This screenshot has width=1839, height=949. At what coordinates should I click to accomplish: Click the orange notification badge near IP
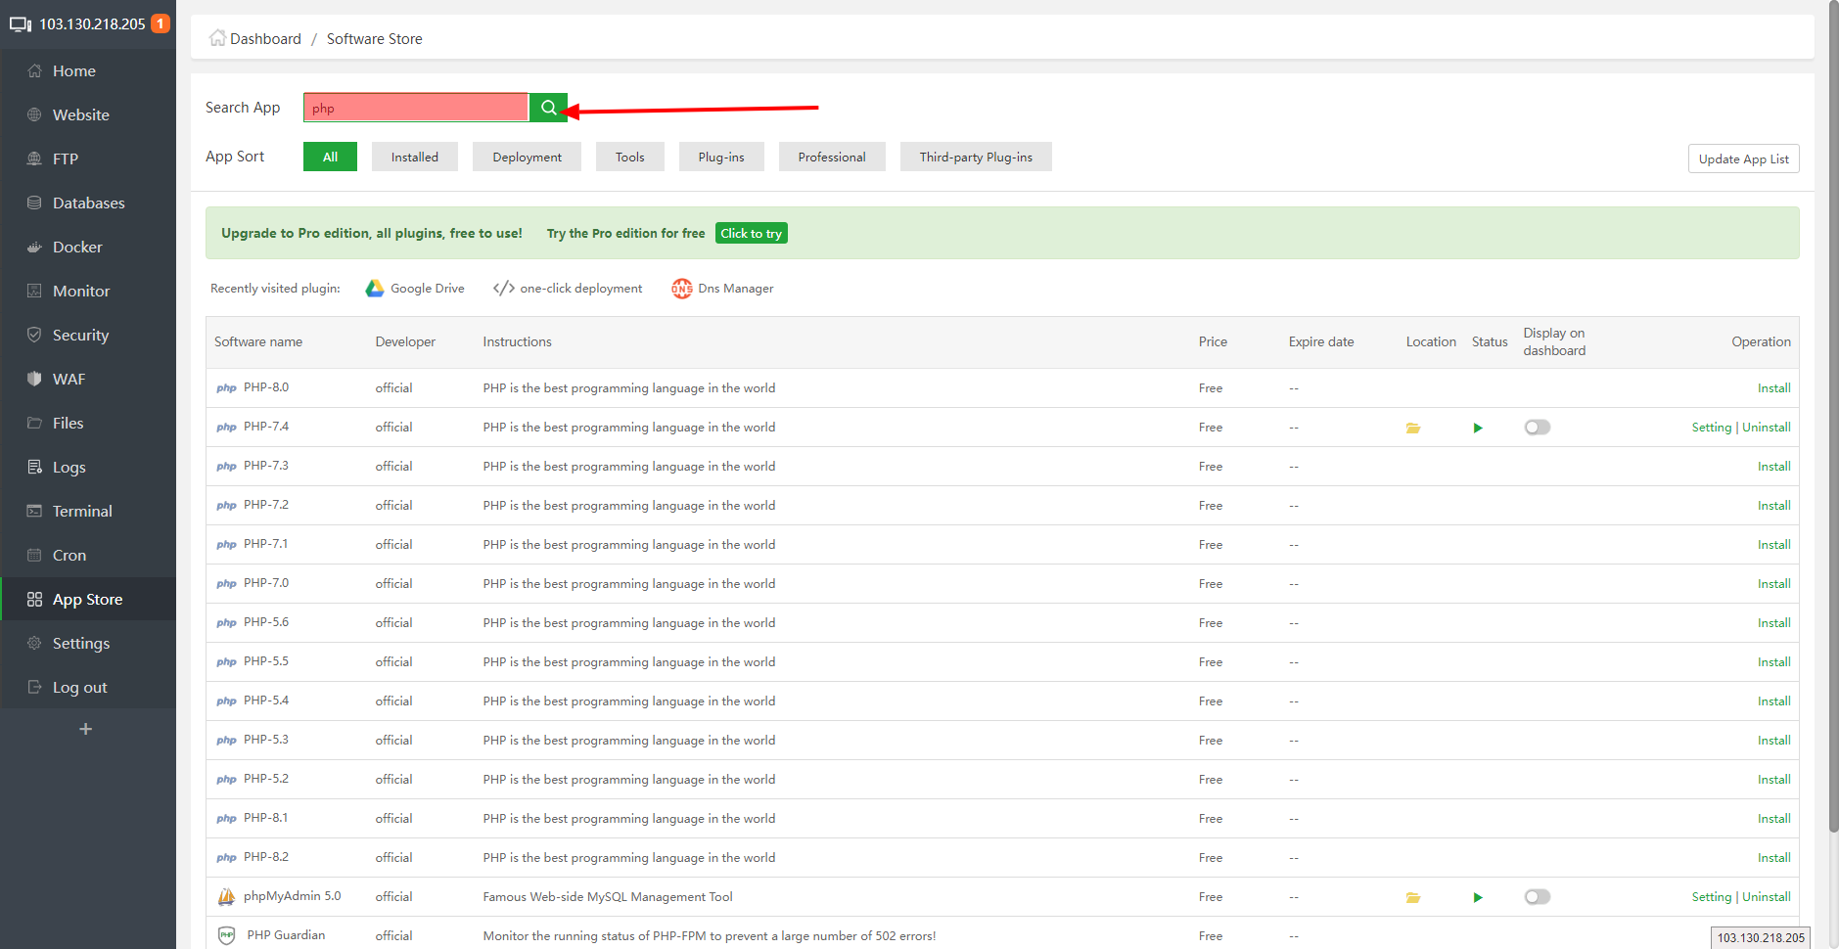coord(161,23)
